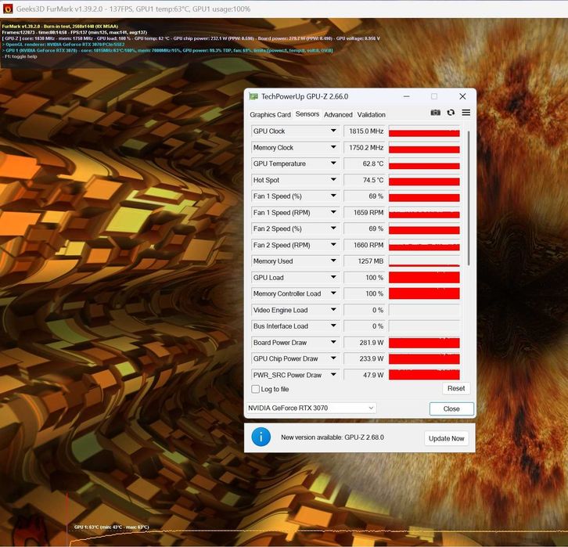Click the GPU-Z sensor list scrollbar

coord(469,198)
